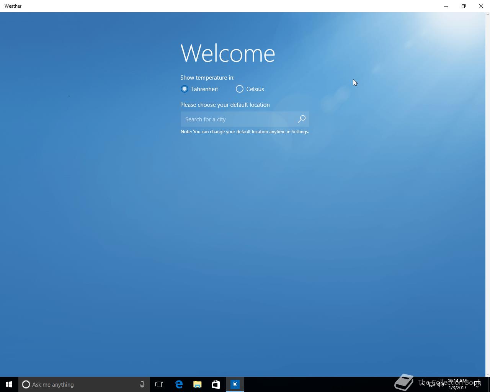Open the volume control in the tray

tap(441, 385)
